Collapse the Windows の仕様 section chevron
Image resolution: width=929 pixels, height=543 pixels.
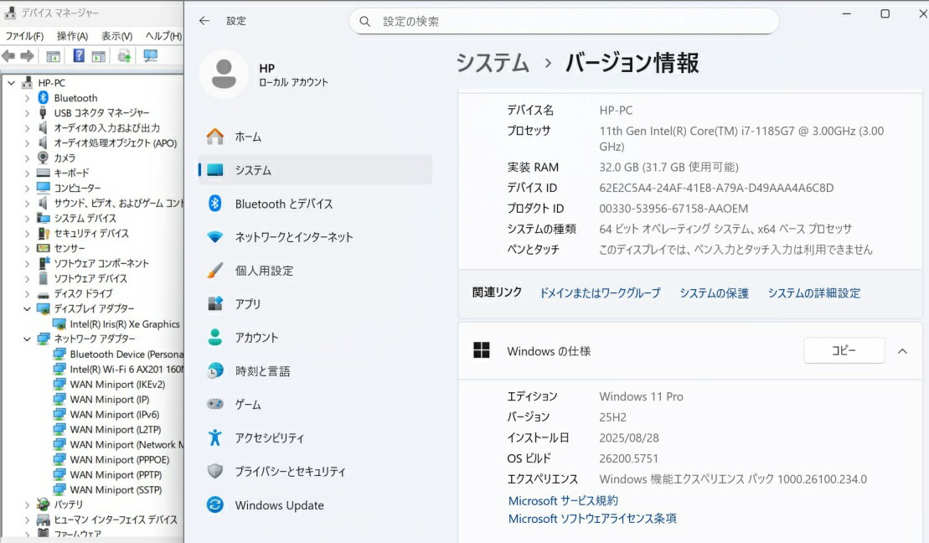pyautogui.click(x=902, y=351)
